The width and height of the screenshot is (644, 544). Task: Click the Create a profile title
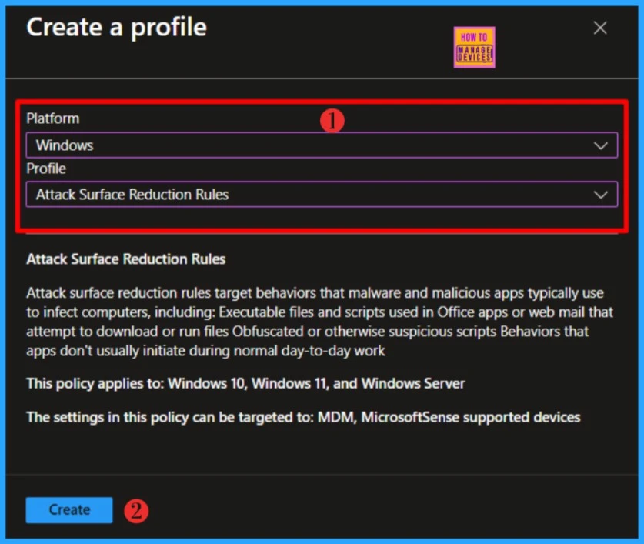[x=116, y=28]
